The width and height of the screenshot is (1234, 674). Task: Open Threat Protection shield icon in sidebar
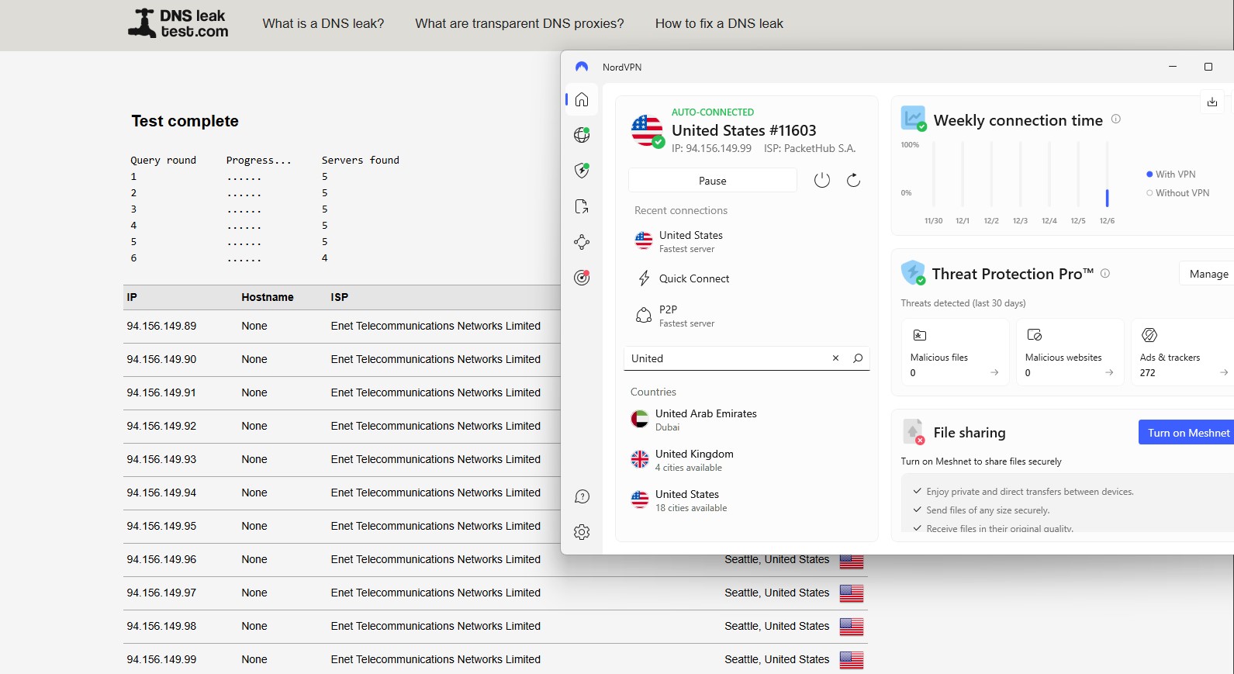click(x=582, y=171)
